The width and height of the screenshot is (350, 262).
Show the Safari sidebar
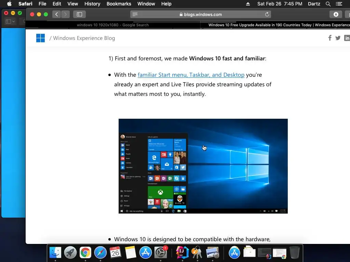click(79, 14)
